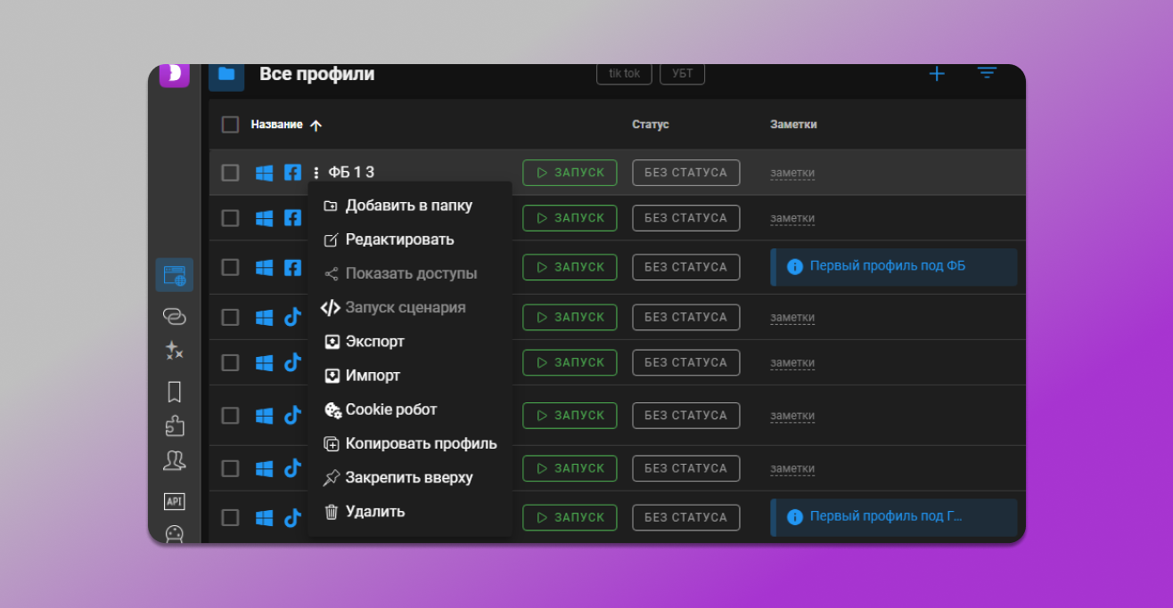Open the team users icon in sidebar
This screenshot has height=608, width=1173.
pos(175,461)
